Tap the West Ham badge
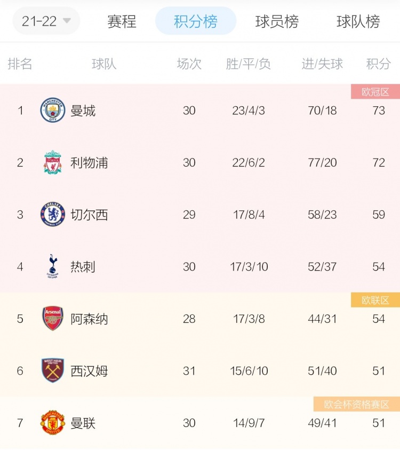Viewport: 400px width, 450px height. (53, 370)
